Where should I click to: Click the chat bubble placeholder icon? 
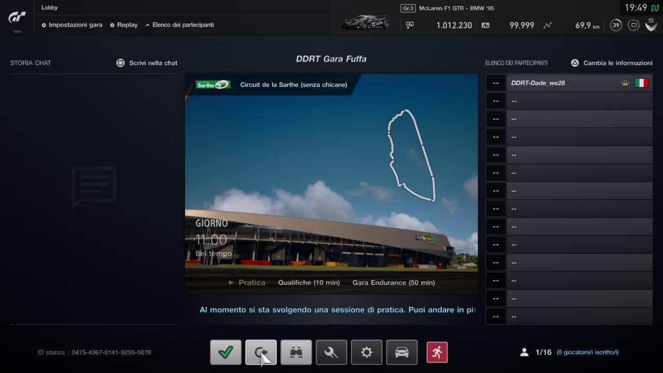click(94, 187)
